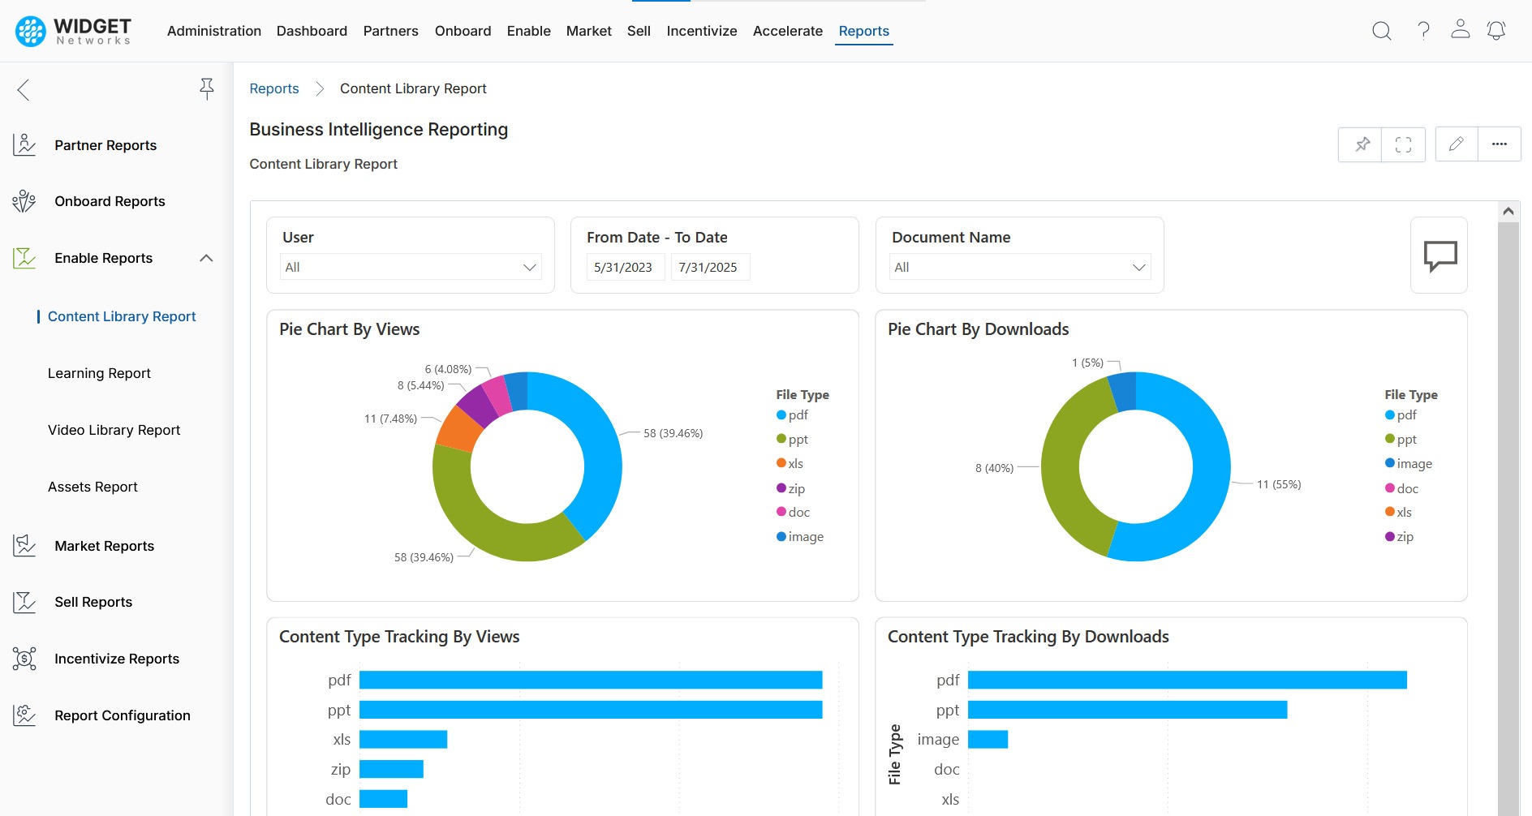This screenshot has width=1532, height=816.
Task: Click the Report Configuration sidebar icon
Action: [24, 715]
